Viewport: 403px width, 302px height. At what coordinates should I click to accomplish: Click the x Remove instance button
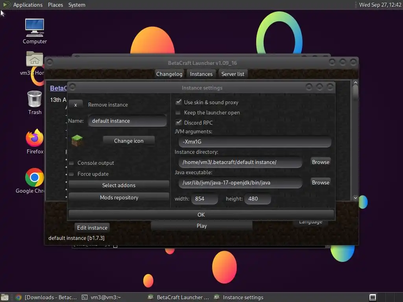coord(76,105)
